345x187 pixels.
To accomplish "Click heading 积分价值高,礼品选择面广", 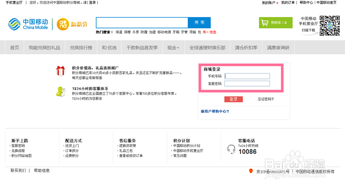I will (95, 68).
